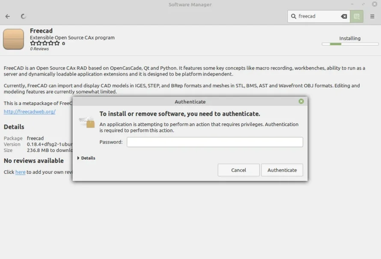Close the Software Manager window
The height and width of the screenshot is (259, 381).
[375, 4]
